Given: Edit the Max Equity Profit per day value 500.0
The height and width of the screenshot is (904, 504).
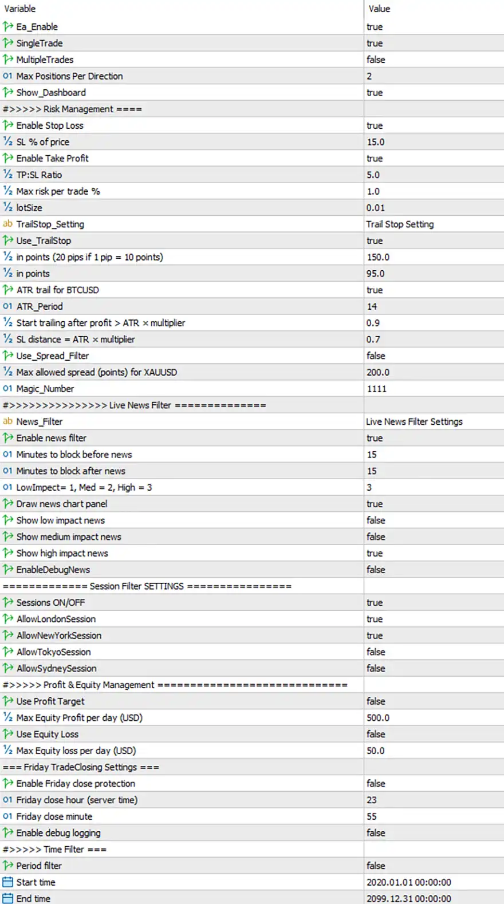Looking at the screenshot, I should pyautogui.click(x=434, y=718).
